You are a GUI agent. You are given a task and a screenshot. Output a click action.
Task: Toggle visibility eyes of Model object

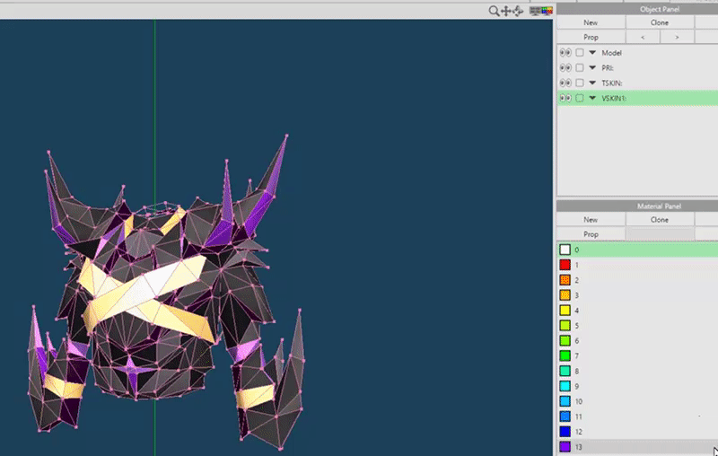(x=565, y=53)
